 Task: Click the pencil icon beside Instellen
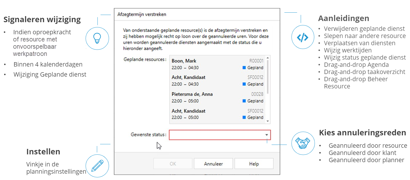(x=97, y=166)
